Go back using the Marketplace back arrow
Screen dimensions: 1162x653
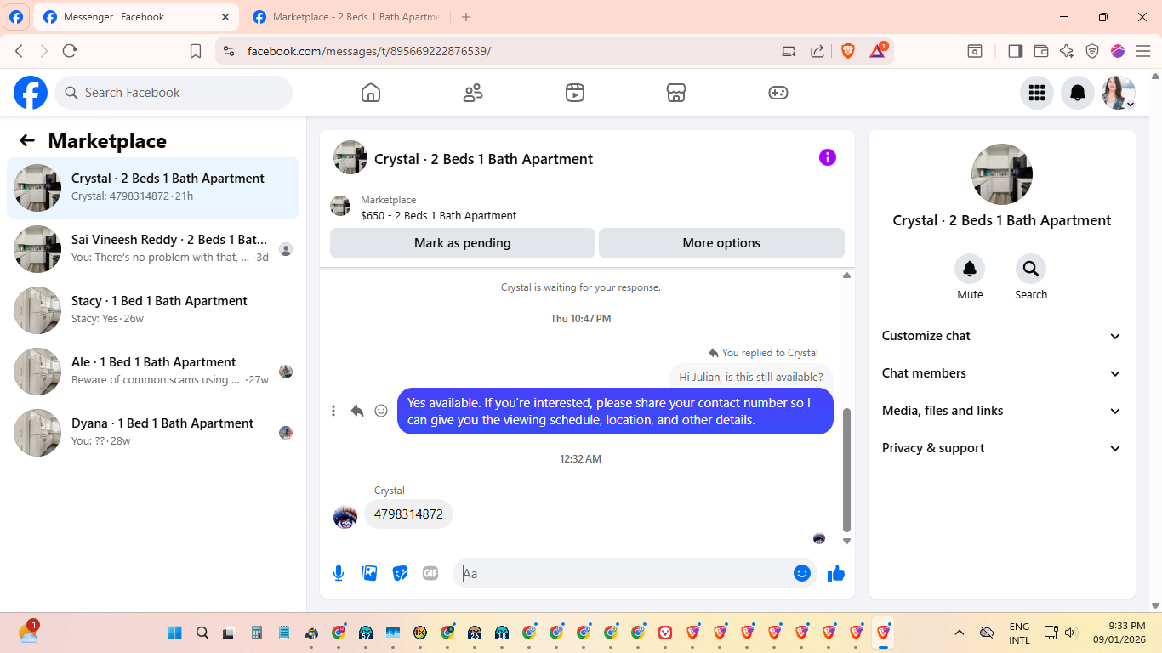(x=27, y=141)
